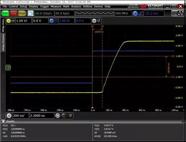Click the dimmed round icon next to zoom
Image resolution: width=186 pixels, height=142 pixels.
pos(64,116)
